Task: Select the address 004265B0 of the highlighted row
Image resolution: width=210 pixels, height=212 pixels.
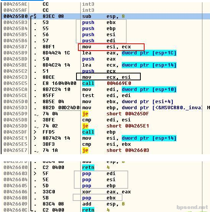Action: (16, 16)
